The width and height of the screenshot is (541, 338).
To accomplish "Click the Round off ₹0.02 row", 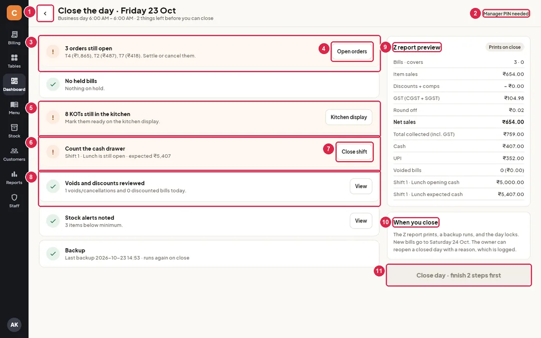I will [458, 110].
